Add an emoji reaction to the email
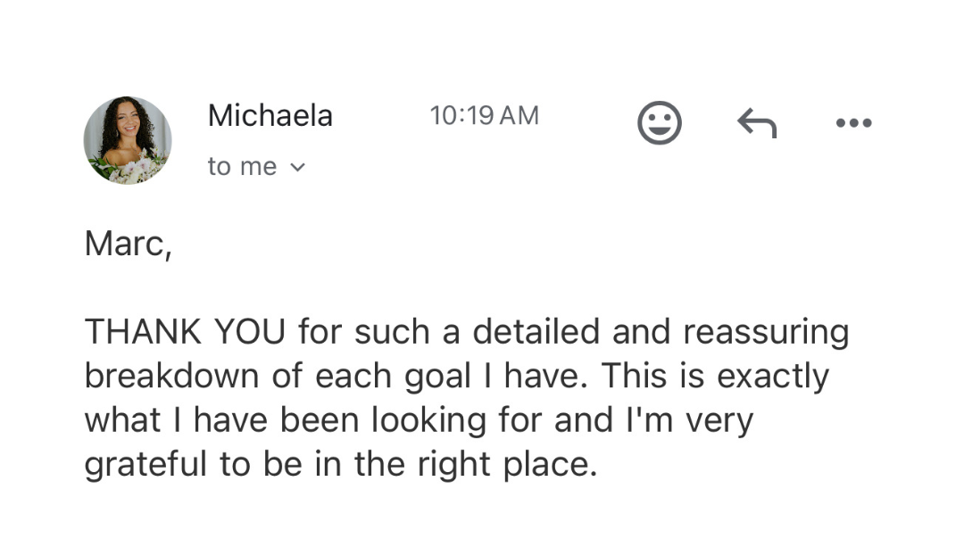Screen dimensions: 964x556 tap(659, 123)
